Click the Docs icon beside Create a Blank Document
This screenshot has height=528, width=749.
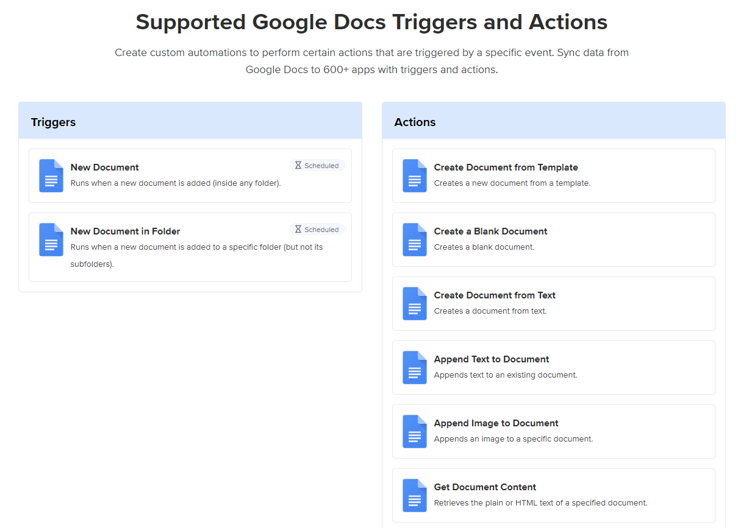pyautogui.click(x=414, y=239)
